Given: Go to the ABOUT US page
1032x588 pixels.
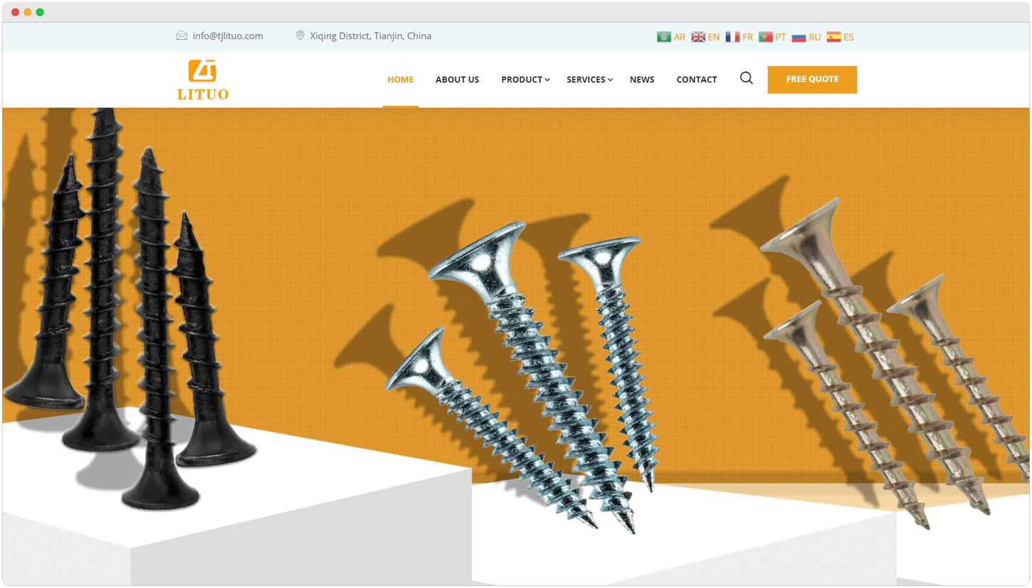Looking at the screenshot, I should pos(457,80).
